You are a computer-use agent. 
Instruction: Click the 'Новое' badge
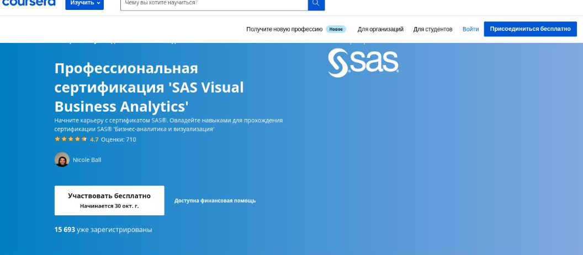[336, 29]
